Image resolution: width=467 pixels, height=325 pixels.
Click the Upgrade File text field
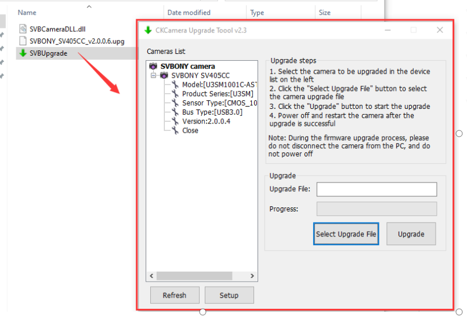coord(377,189)
